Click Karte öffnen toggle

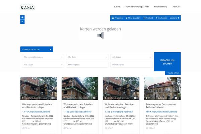pos(173,73)
